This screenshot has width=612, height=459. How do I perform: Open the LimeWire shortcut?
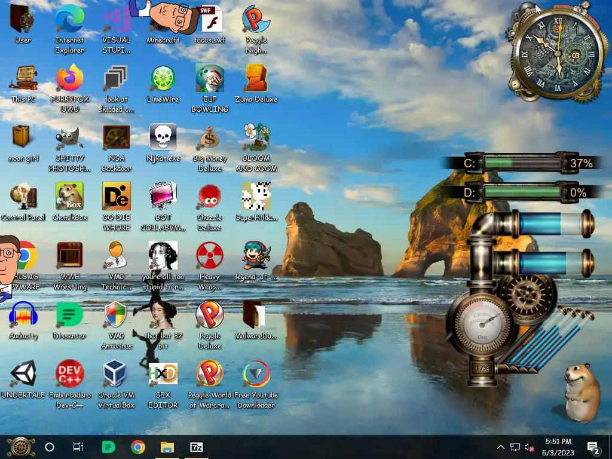[x=163, y=78]
